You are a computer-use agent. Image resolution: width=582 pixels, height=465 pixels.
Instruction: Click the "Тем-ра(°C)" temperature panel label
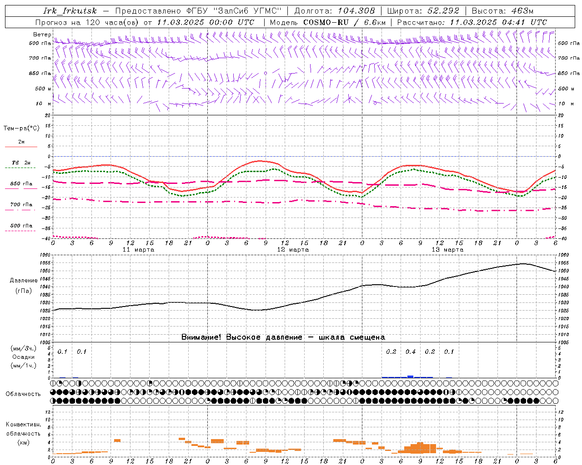click(21, 128)
